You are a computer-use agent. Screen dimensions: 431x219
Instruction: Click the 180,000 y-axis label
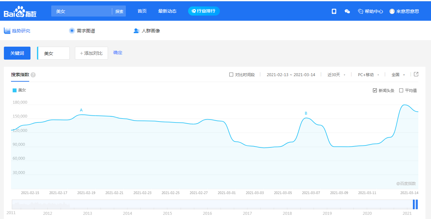pos(20,102)
